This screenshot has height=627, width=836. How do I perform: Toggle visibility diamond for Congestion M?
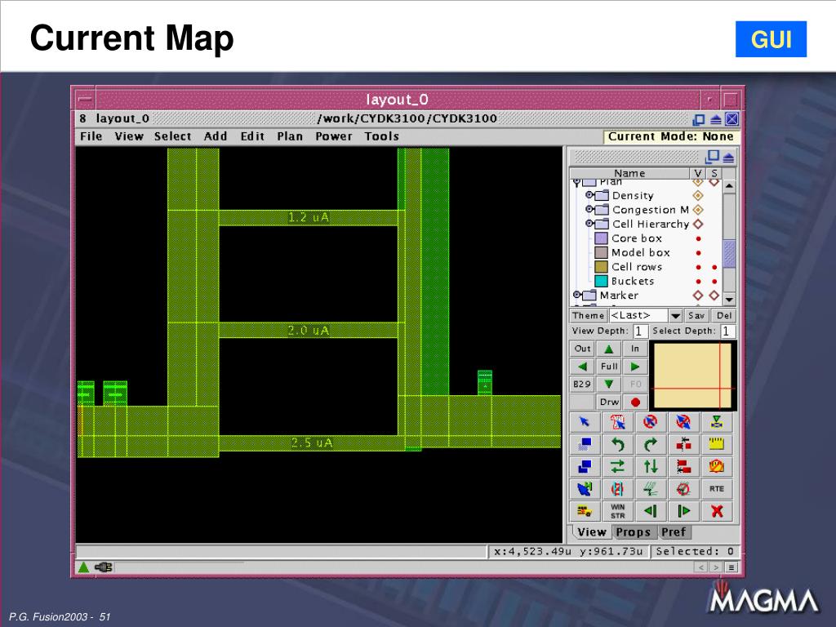698,210
